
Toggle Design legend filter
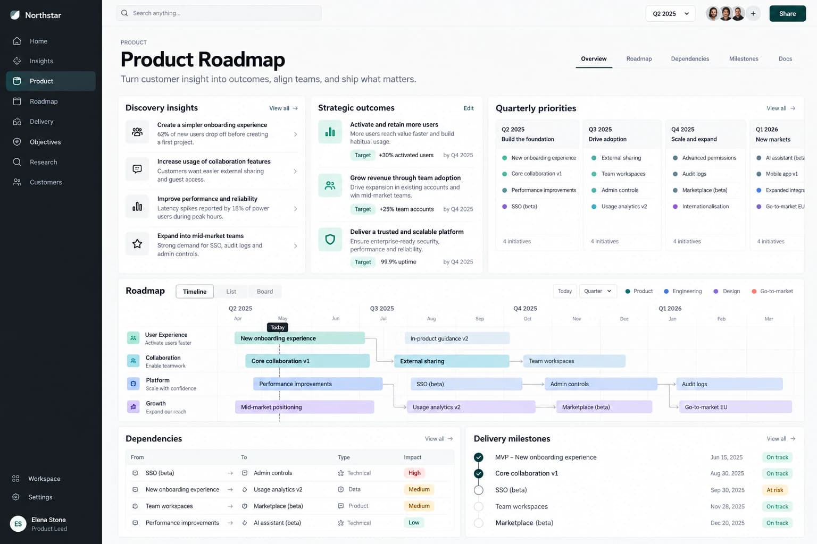[727, 291]
